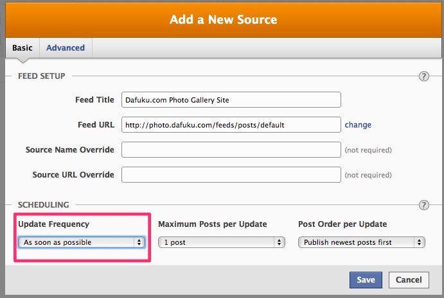This screenshot has height=298, width=444.
Task: Click the Save button
Action: 366,280
